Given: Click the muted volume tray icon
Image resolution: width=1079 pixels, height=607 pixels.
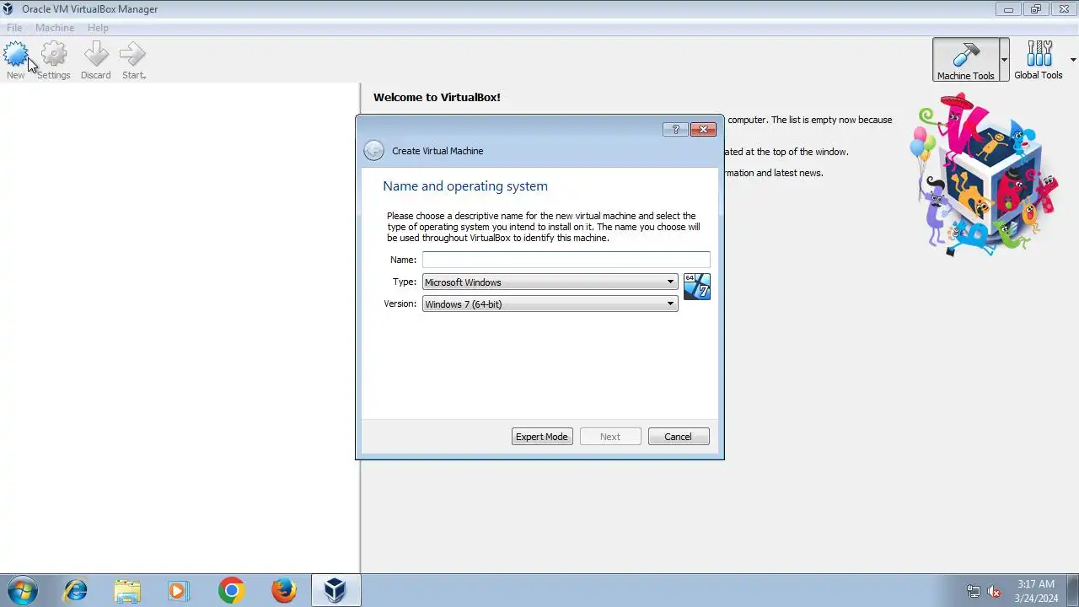Looking at the screenshot, I should 994,591.
